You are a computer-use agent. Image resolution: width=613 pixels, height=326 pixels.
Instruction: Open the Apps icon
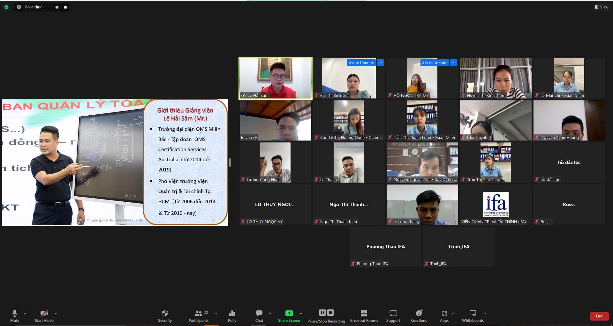444,314
